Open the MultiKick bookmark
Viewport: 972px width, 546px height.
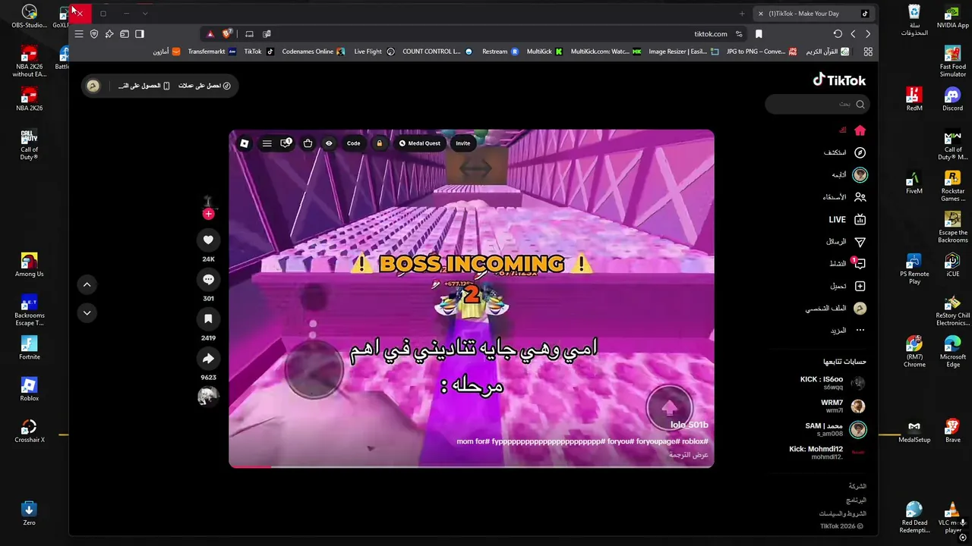pyautogui.click(x=544, y=52)
